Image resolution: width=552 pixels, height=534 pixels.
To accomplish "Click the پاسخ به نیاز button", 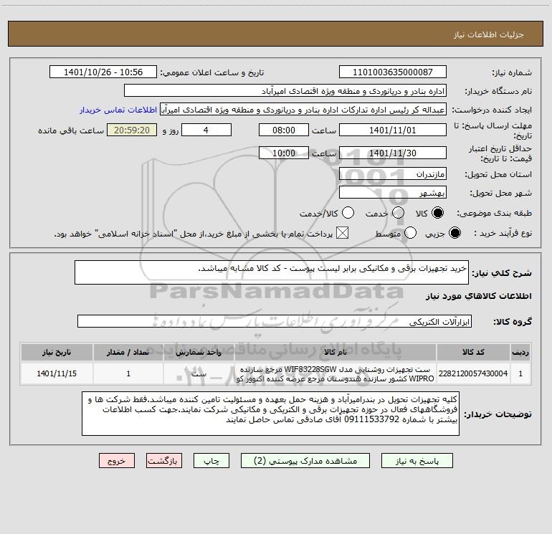I will 417,461.
